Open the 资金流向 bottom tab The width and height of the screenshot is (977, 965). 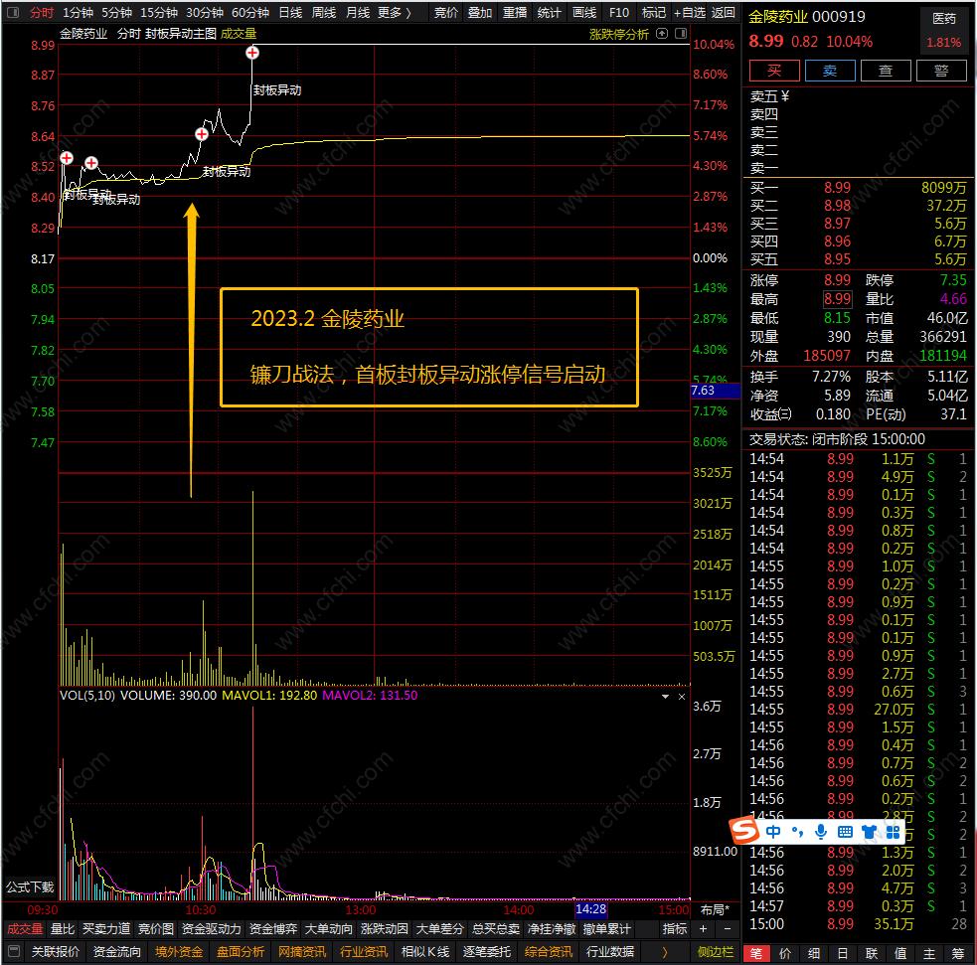point(117,952)
